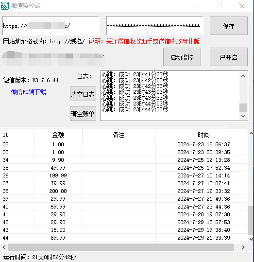Select row with ID 42
Screen dimensions: 254x262
tap(123, 222)
